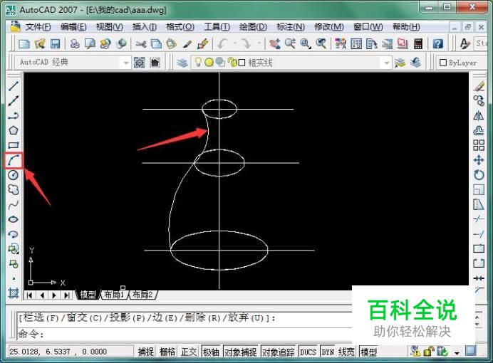Select the Move modify tool
The height and width of the screenshot is (363, 493).
pyautogui.click(x=479, y=160)
